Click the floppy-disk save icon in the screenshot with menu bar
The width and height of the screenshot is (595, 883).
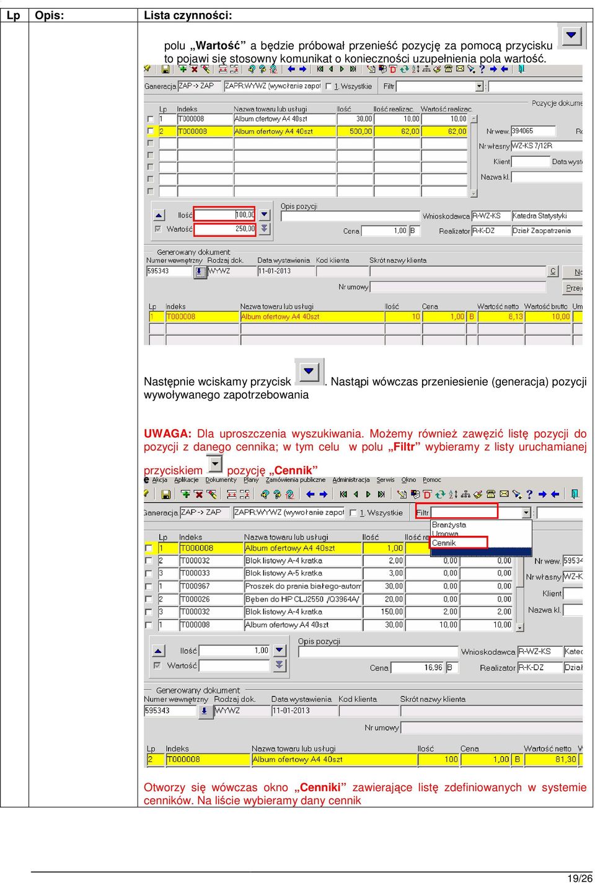point(165,494)
